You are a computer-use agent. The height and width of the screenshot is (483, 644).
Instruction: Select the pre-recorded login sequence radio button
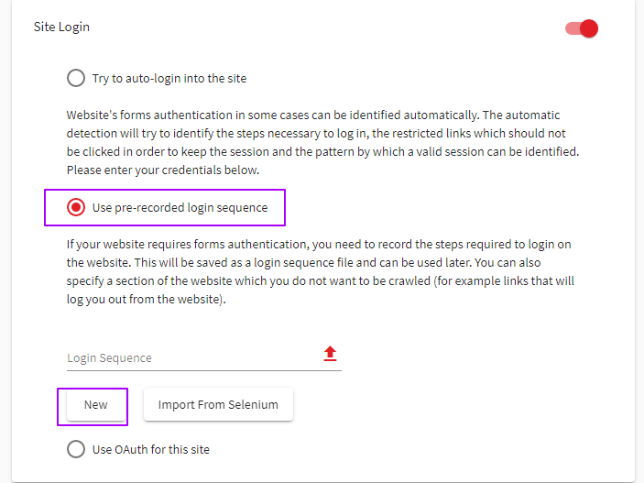coord(76,207)
